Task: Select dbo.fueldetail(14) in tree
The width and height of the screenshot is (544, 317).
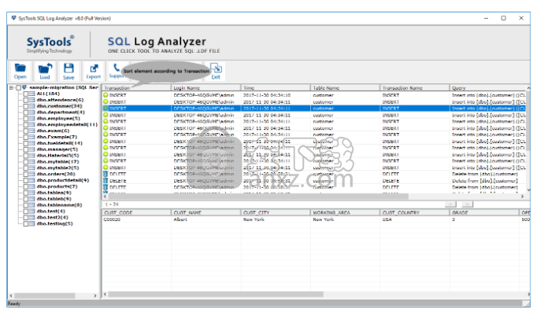Action: [x=59, y=143]
